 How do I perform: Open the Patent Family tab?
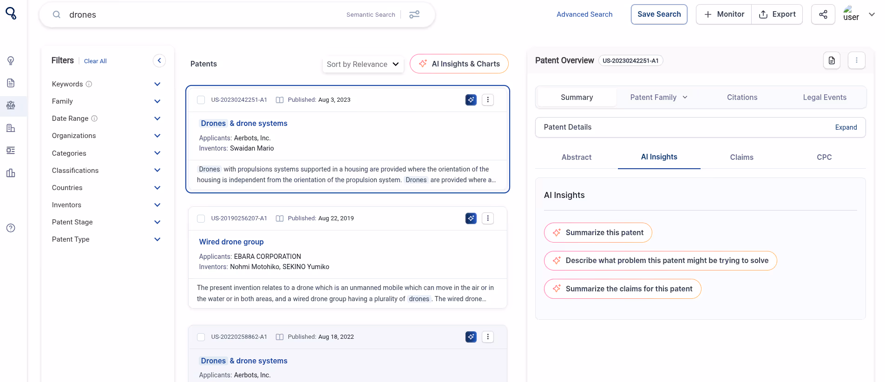[x=659, y=97]
